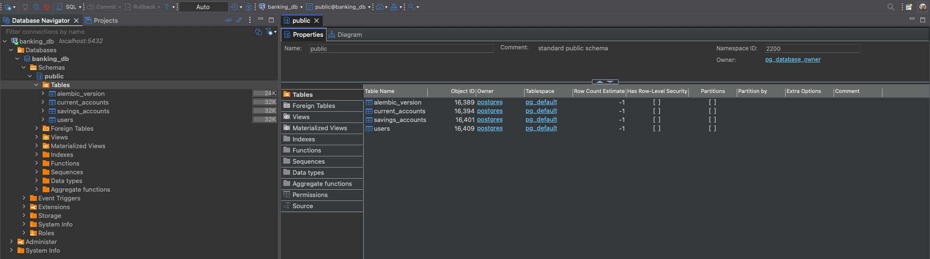Collapse the Tables node in navigator

(36, 85)
